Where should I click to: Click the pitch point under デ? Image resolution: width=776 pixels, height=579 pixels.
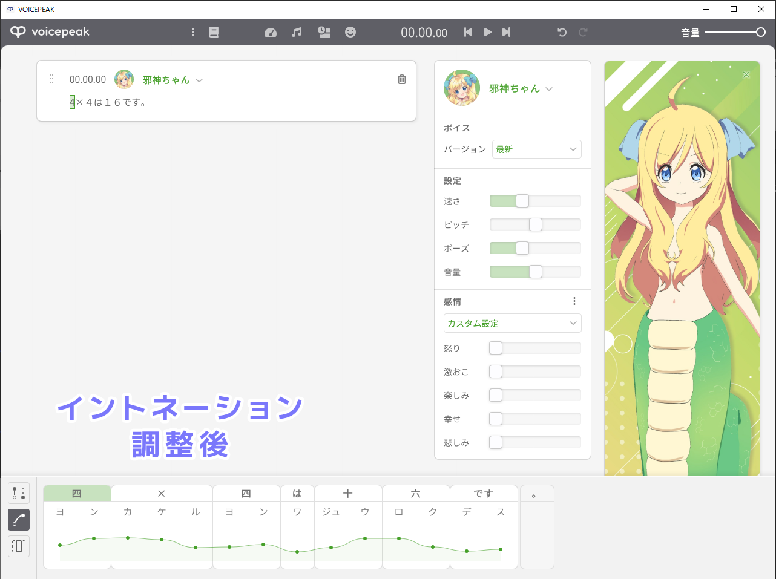pos(467,551)
